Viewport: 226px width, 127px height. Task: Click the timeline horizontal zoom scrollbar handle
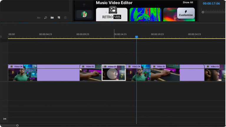pyautogui.click(x=17, y=126)
